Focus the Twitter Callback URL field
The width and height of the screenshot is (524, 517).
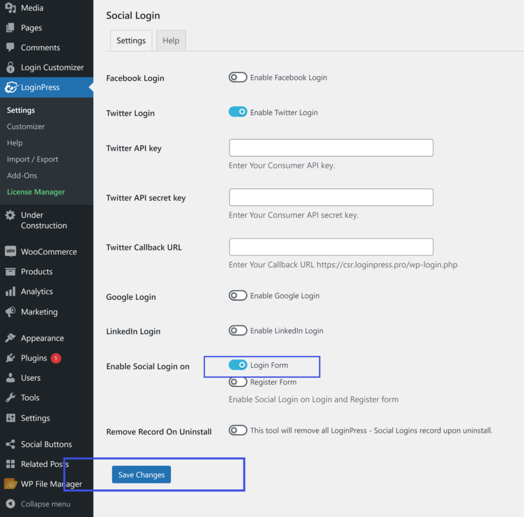tap(331, 247)
